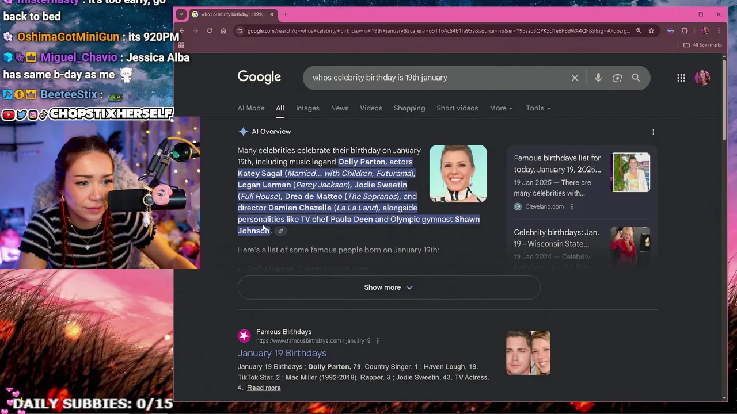Viewport: 737px width, 414px height.
Task: Click chat username OshimaGotMiniGun
Action: pos(68,37)
